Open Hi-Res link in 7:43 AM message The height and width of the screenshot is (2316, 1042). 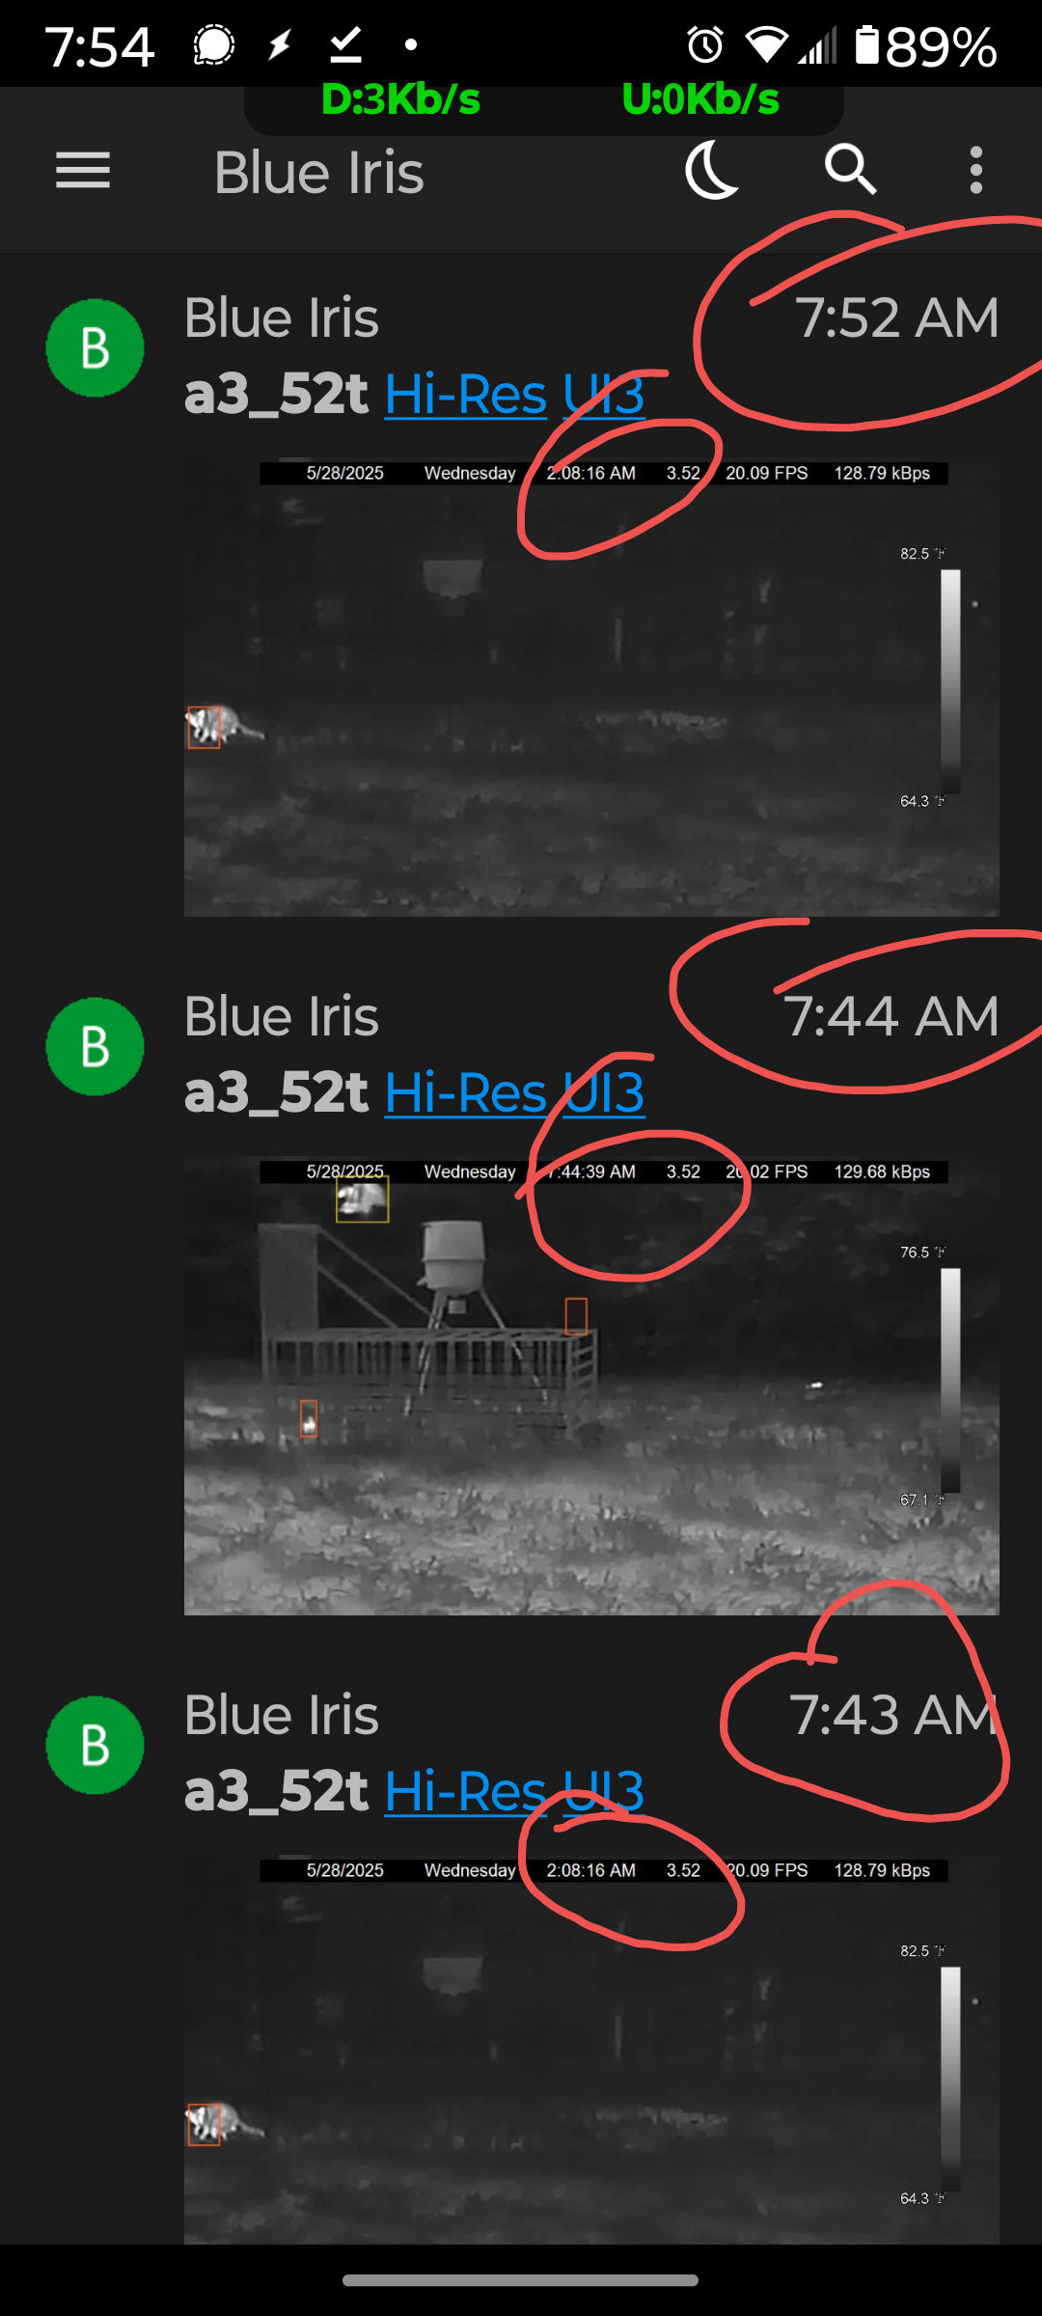coord(466,1792)
